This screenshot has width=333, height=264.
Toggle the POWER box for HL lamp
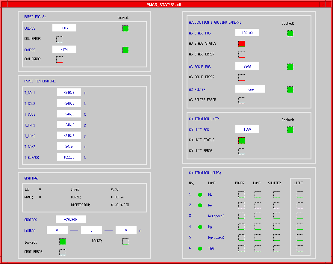click(x=241, y=194)
